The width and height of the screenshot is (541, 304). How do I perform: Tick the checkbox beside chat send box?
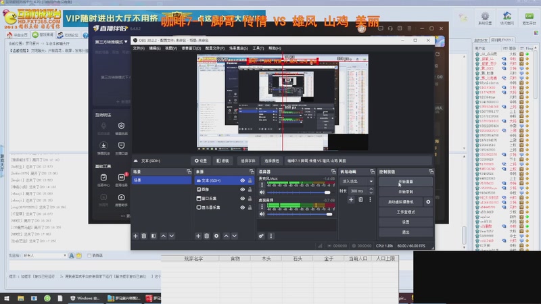click(89, 255)
